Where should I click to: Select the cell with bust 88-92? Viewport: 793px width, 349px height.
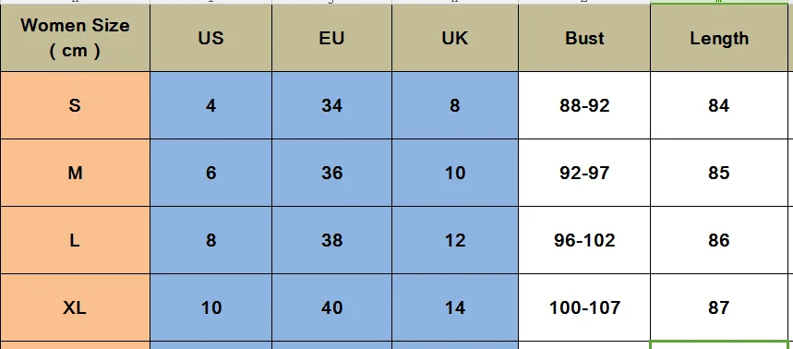click(584, 105)
